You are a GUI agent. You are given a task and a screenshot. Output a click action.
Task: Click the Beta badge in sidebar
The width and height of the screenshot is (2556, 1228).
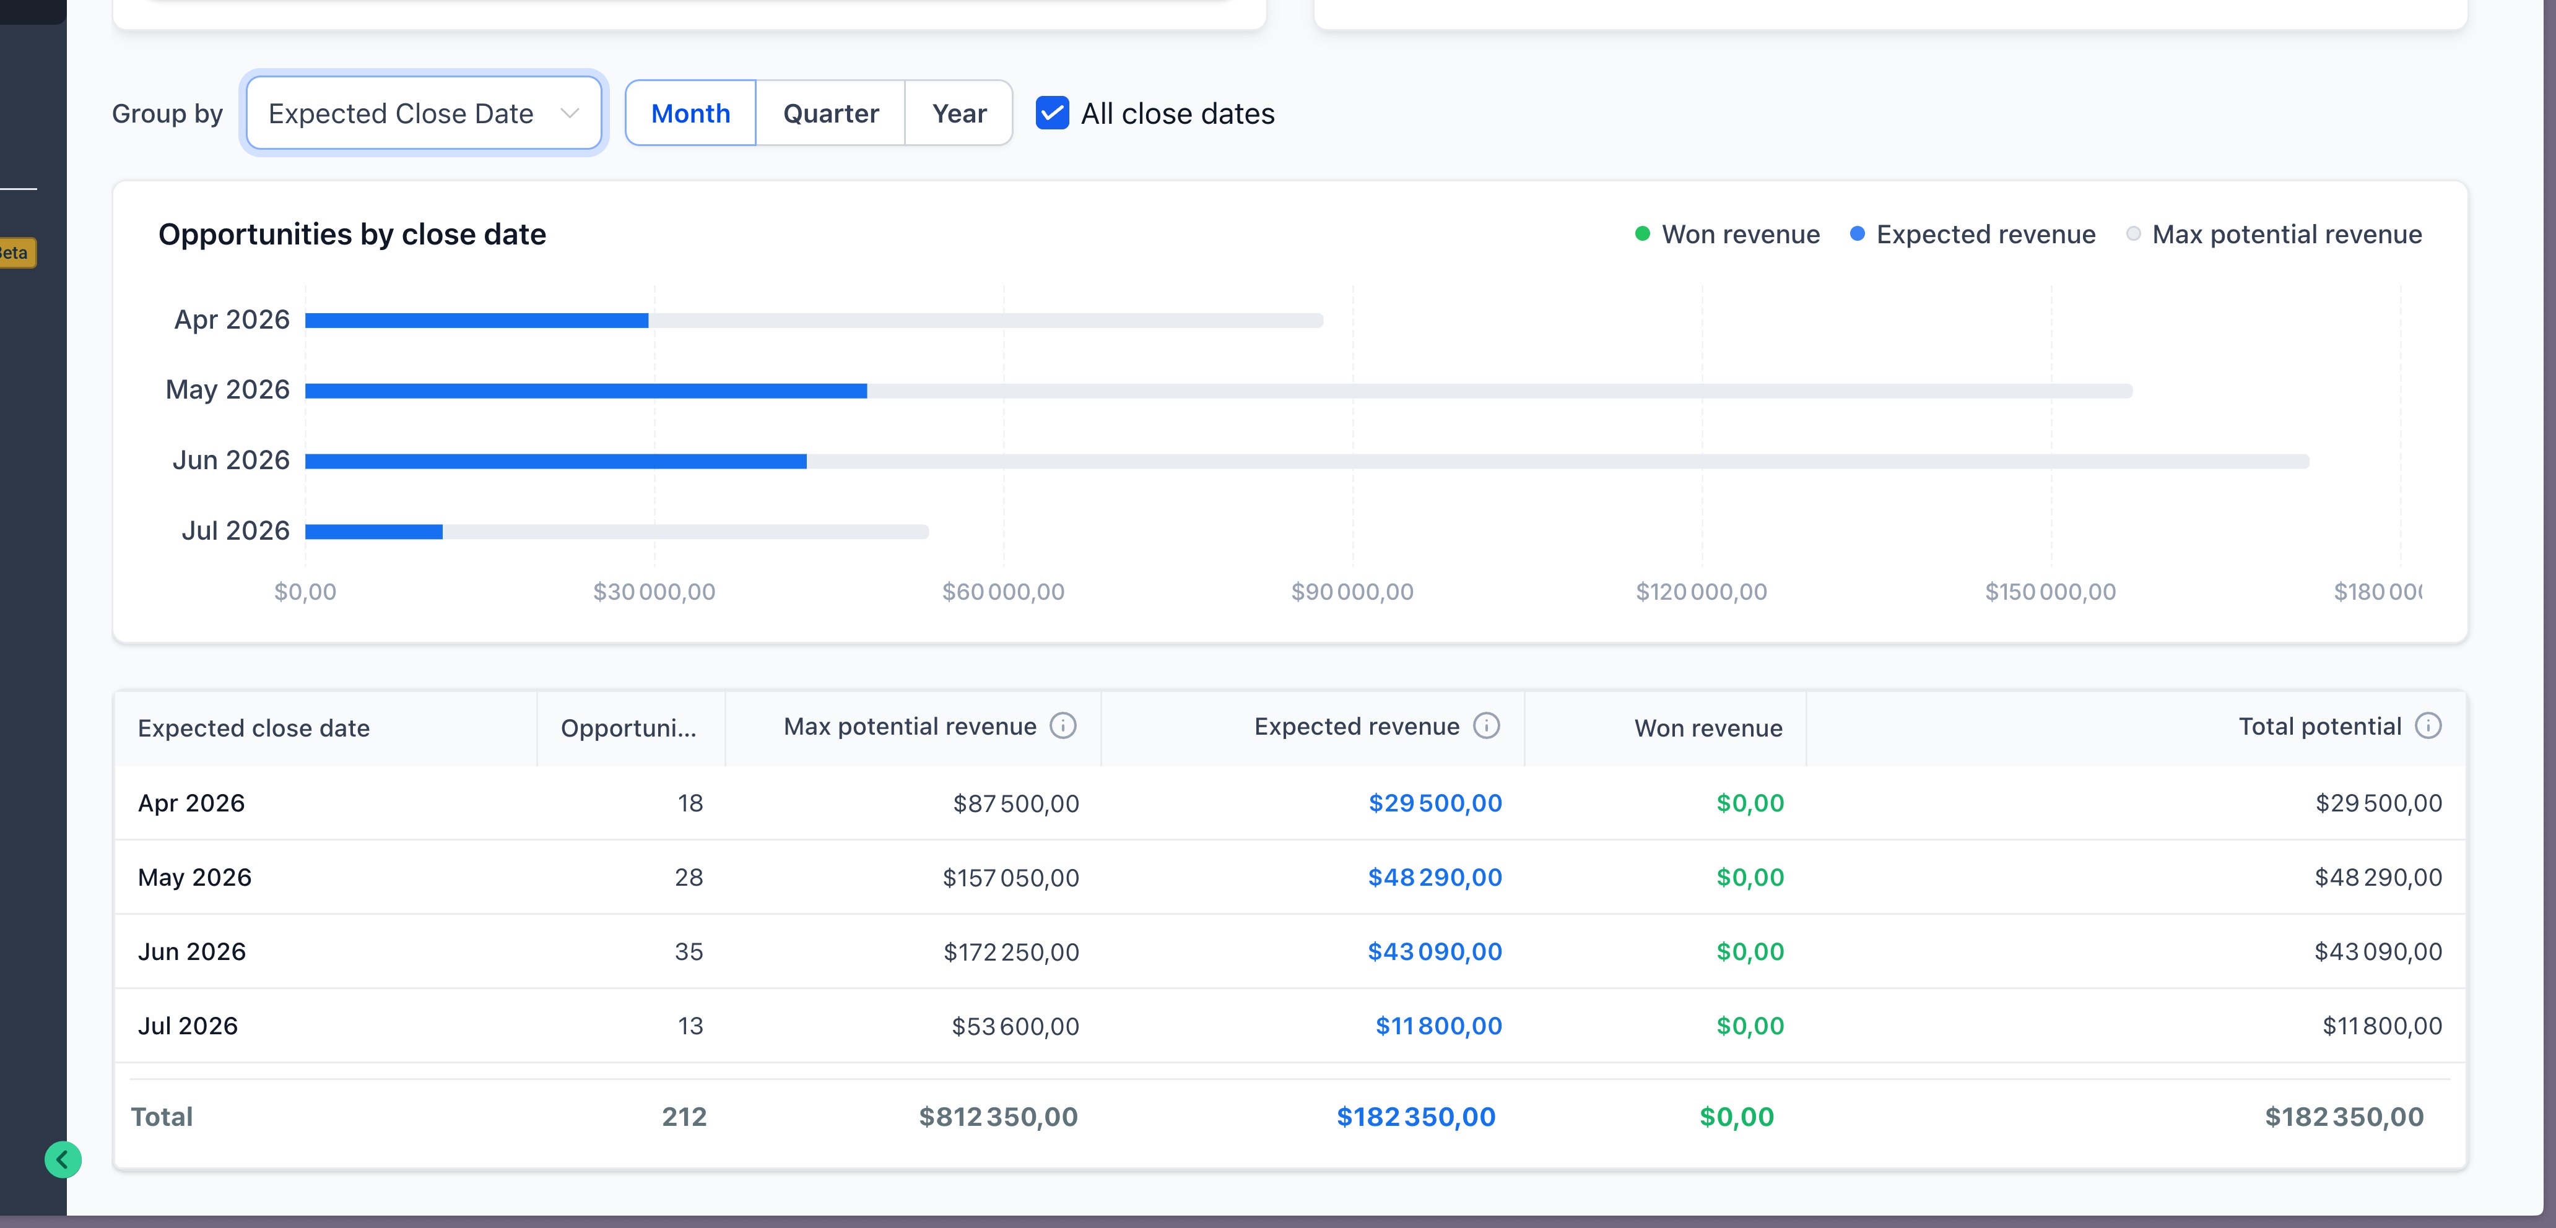point(16,253)
